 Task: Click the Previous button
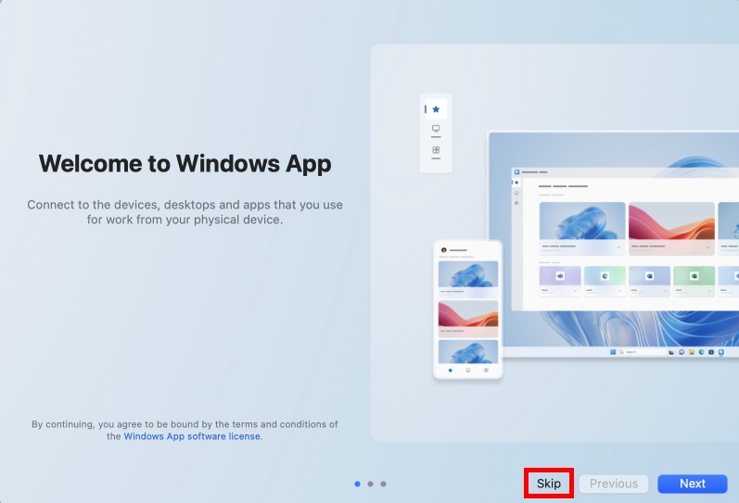614,484
